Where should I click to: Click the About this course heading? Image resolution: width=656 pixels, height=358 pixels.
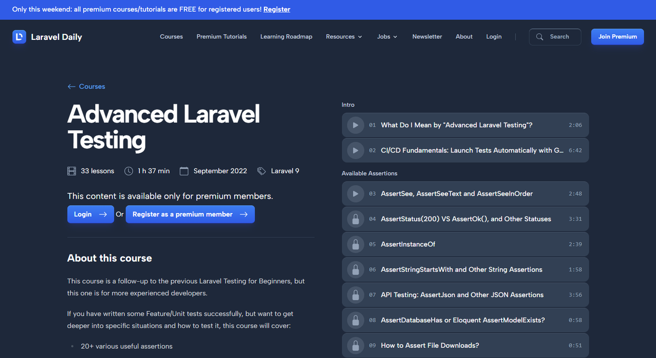(x=110, y=258)
